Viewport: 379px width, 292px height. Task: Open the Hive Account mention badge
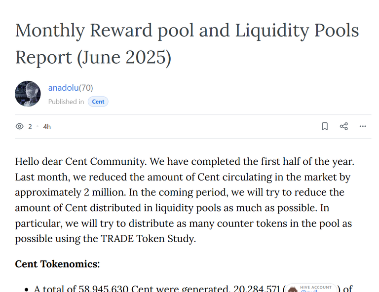tap(311, 288)
